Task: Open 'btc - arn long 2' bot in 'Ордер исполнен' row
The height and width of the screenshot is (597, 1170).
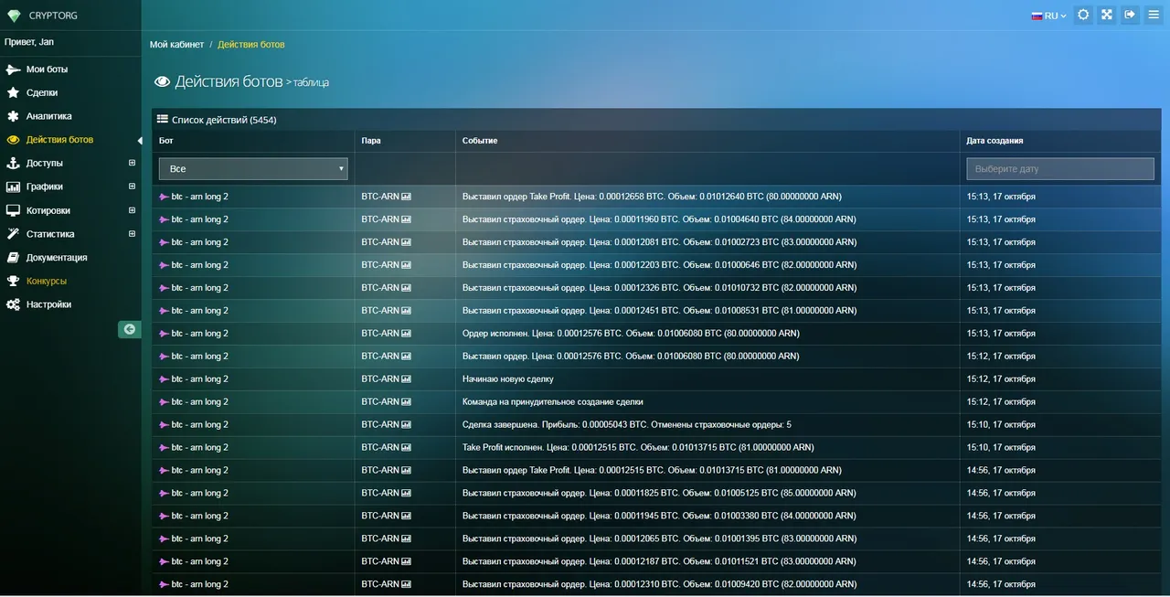Action: tap(200, 334)
